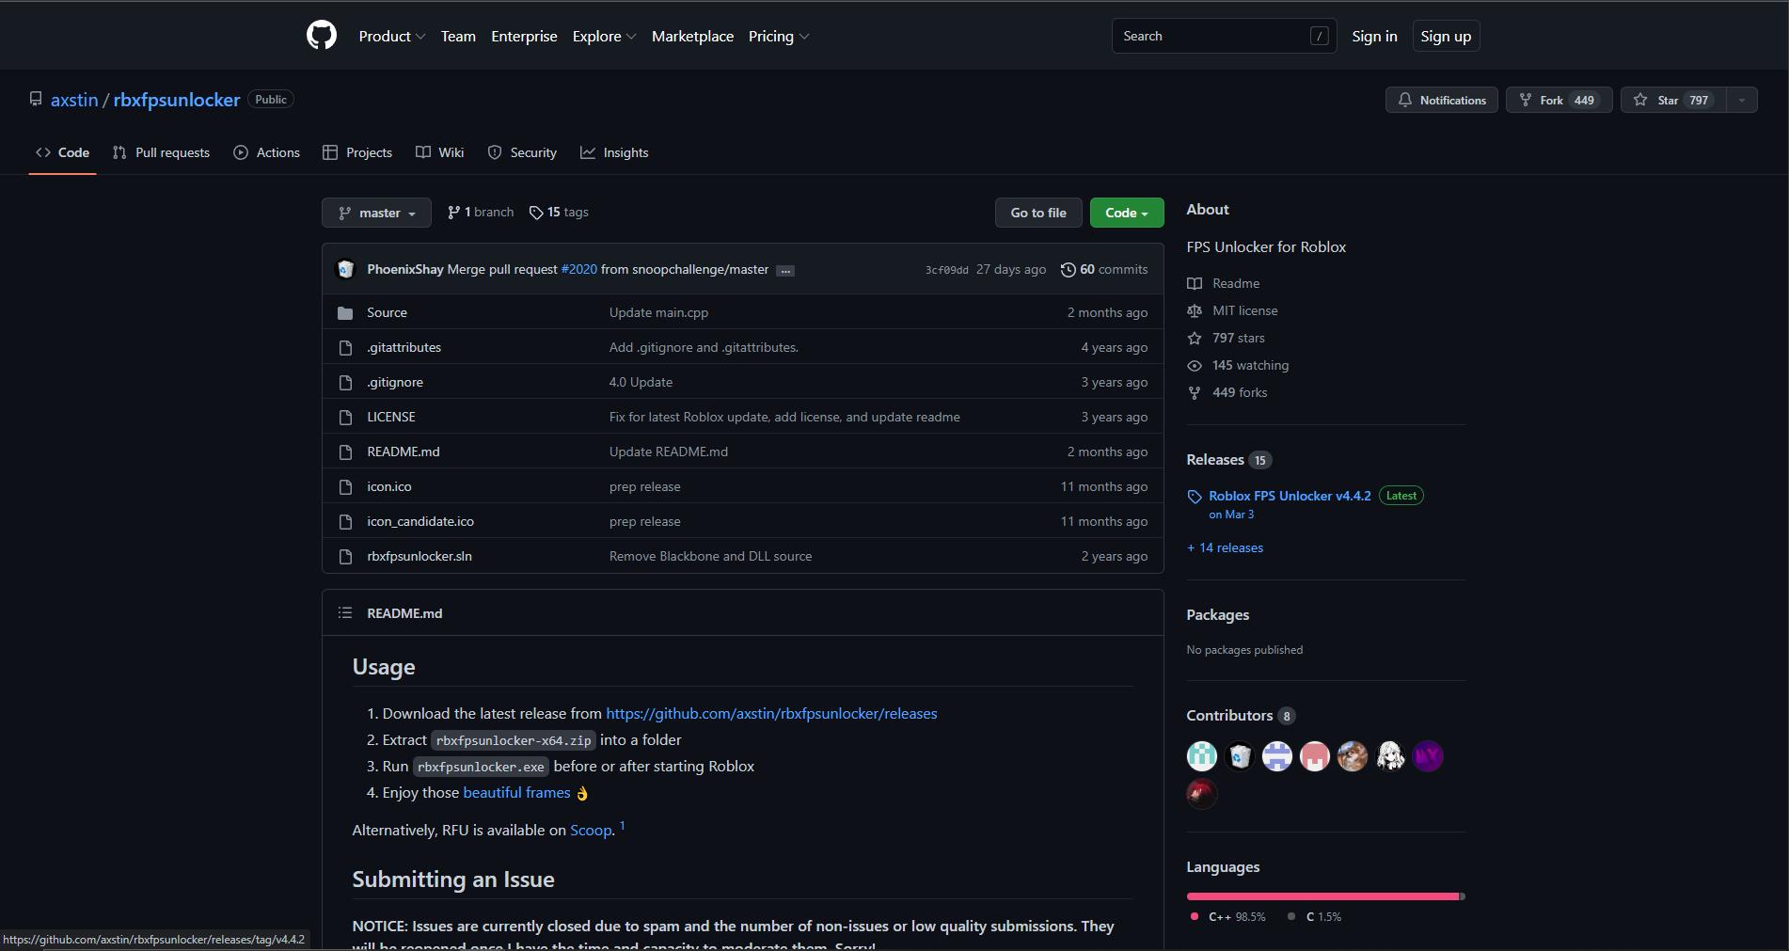The width and height of the screenshot is (1789, 951).
Task: Click the file icon beside LICENSE
Action: [x=345, y=417]
